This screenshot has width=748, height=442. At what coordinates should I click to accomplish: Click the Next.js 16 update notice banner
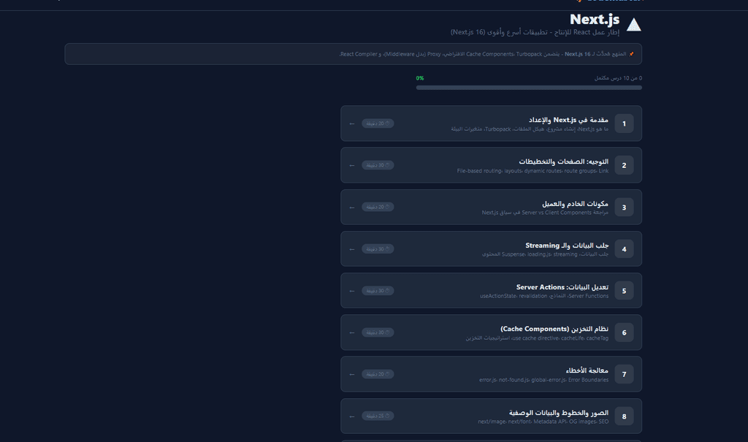pyautogui.click(x=354, y=54)
